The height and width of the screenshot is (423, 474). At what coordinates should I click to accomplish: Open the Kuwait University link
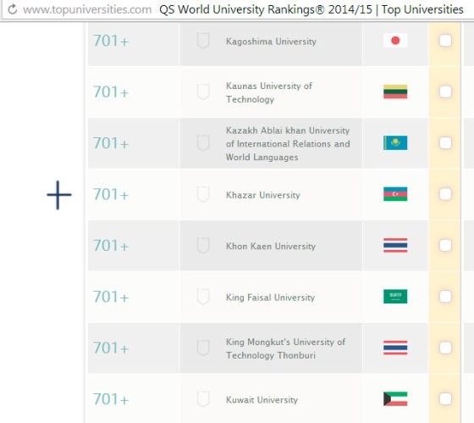tap(262, 399)
